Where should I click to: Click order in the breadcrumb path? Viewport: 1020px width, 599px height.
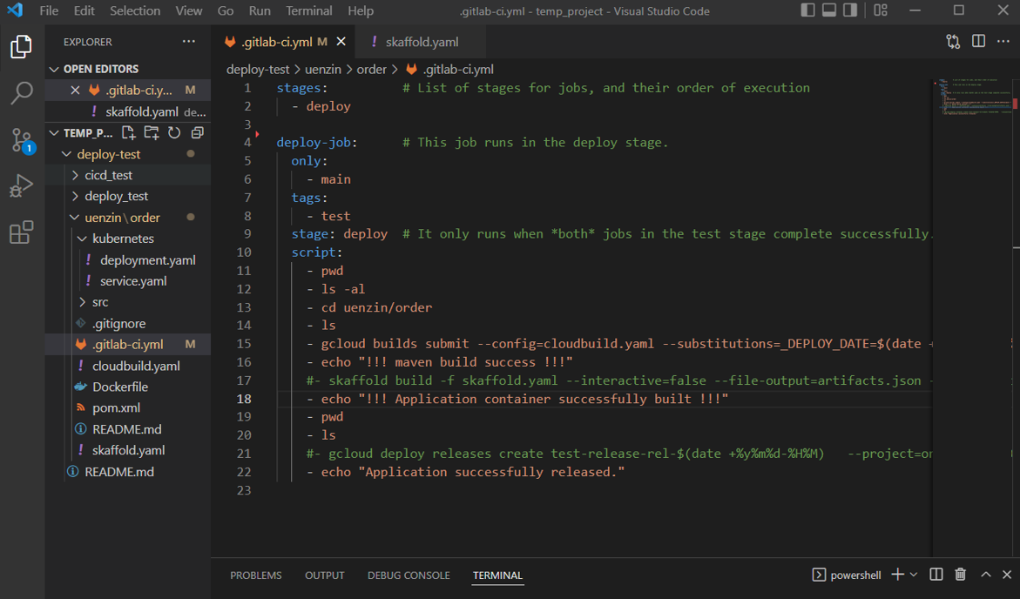[x=371, y=69]
